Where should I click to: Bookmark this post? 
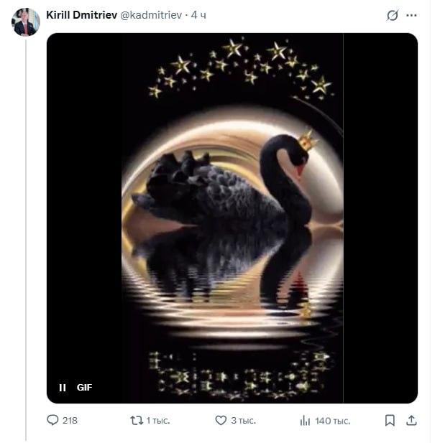390,420
